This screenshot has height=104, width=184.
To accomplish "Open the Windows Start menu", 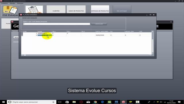I will (3, 102).
